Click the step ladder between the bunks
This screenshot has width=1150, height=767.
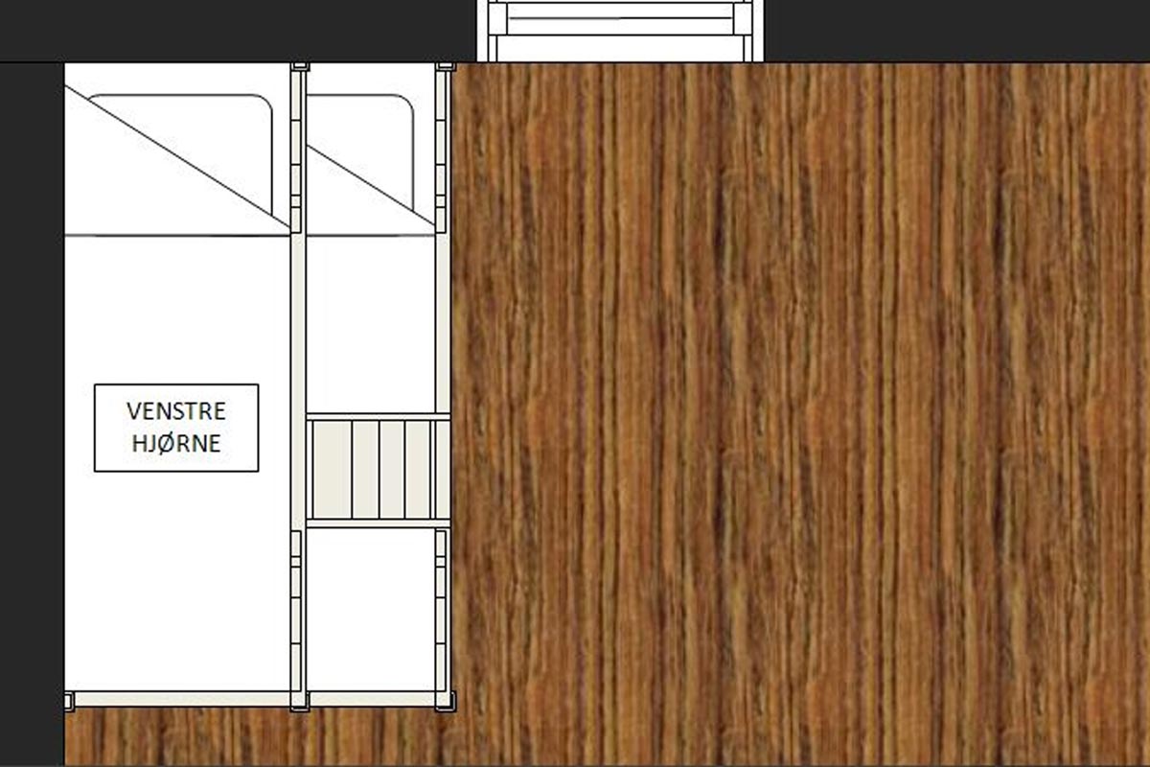point(378,470)
